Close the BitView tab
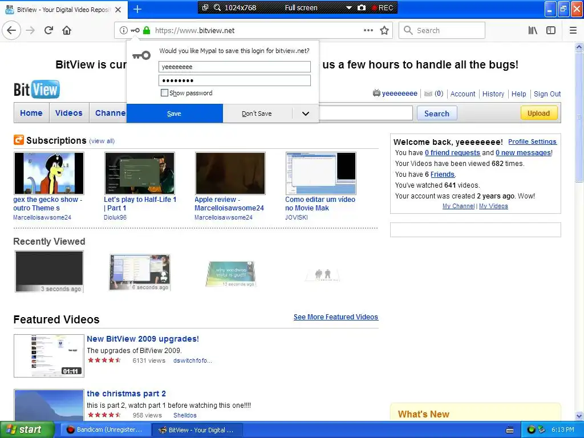Screen dimensions: 584x438 (118, 10)
